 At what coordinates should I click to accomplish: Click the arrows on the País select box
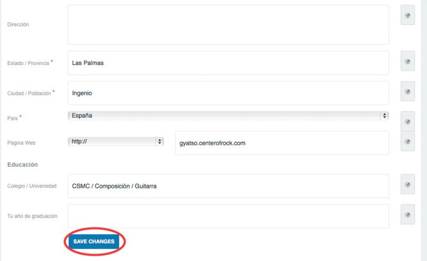pyautogui.click(x=384, y=116)
